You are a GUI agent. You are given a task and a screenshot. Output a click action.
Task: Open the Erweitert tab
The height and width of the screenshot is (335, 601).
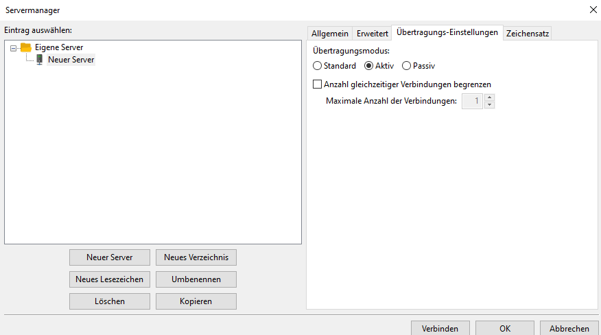(373, 33)
